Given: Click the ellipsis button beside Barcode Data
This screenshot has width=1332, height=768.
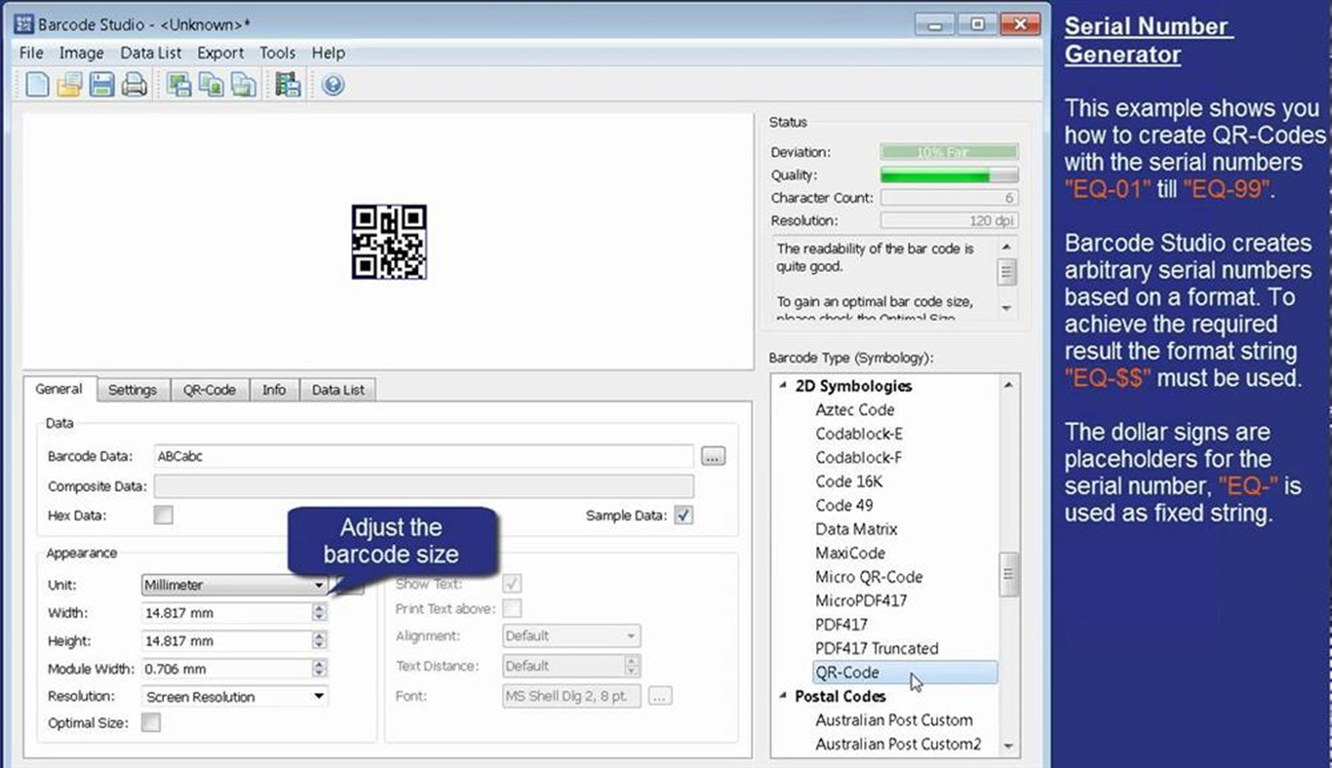Looking at the screenshot, I should pyautogui.click(x=713, y=456).
